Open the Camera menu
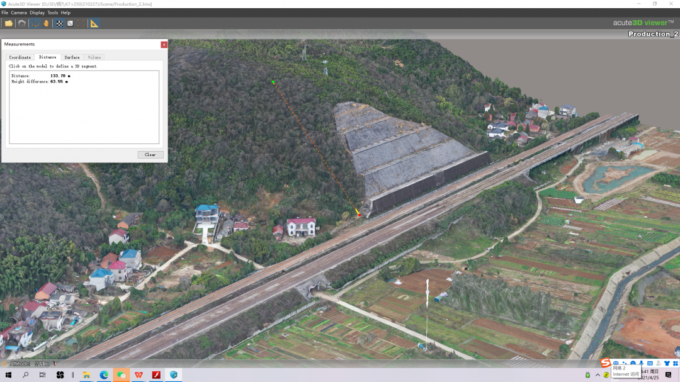Image resolution: width=680 pixels, height=382 pixels. pyautogui.click(x=19, y=13)
